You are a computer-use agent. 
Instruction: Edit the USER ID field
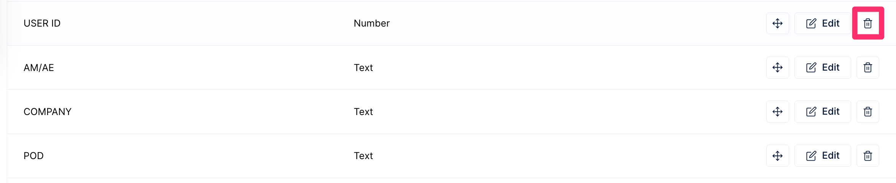click(823, 24)
